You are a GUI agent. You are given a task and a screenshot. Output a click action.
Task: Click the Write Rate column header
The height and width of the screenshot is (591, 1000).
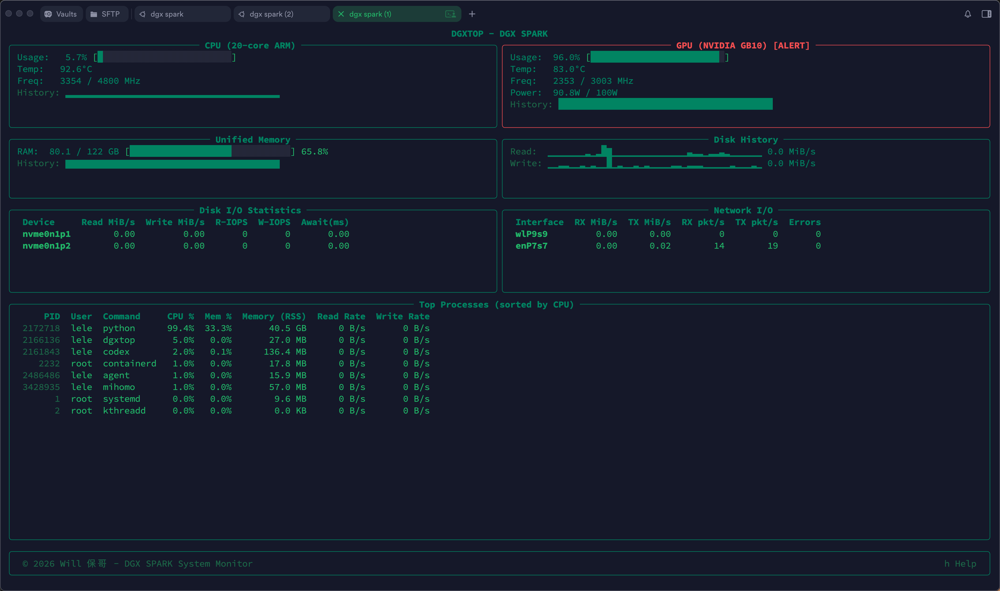403,316
